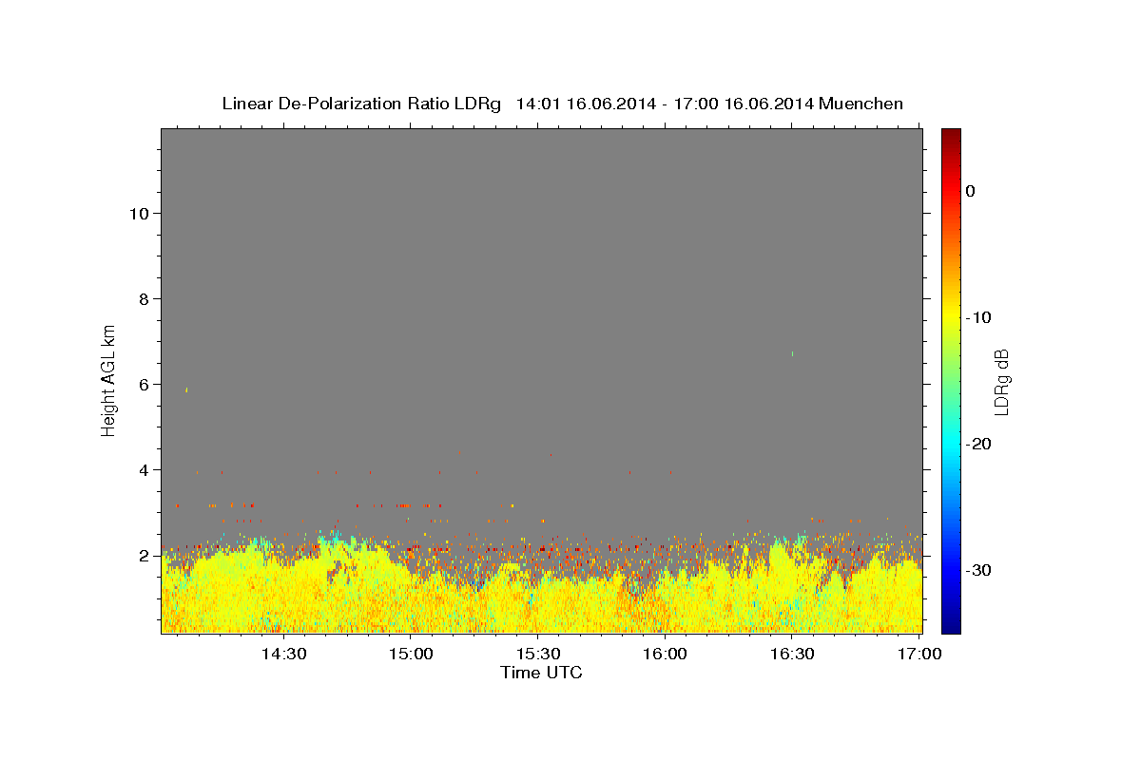
Task: Click the dark red top of colorbar
Action: pyautogui.click(x=951, y=136)
